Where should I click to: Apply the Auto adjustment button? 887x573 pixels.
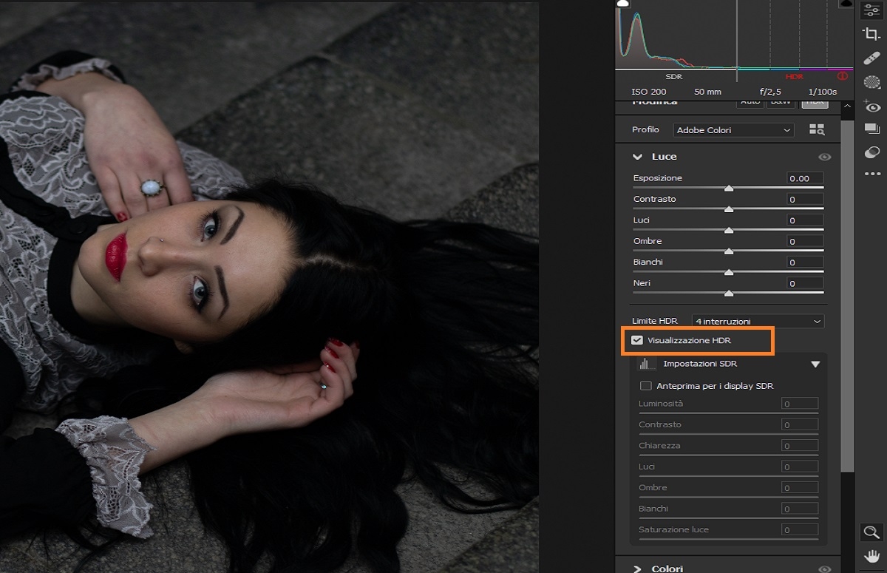pyautogui.click(x=750, y=101)
